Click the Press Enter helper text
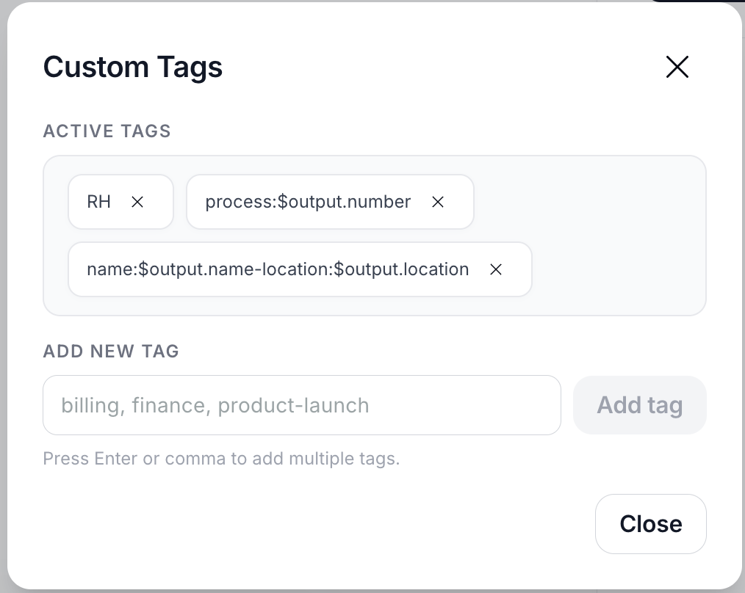 (221, 459)
